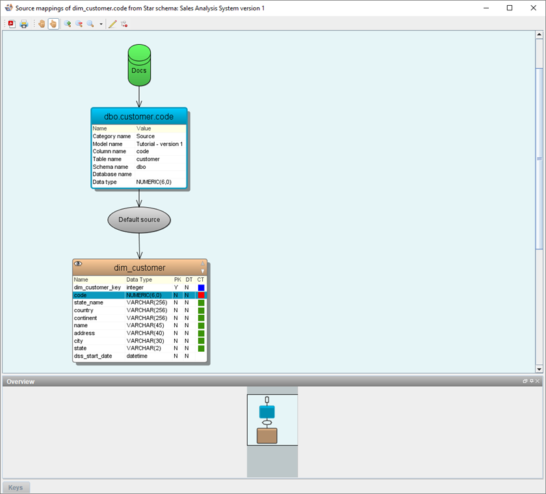Click vertical scrollbar down arrow

(x=539, y=369)
